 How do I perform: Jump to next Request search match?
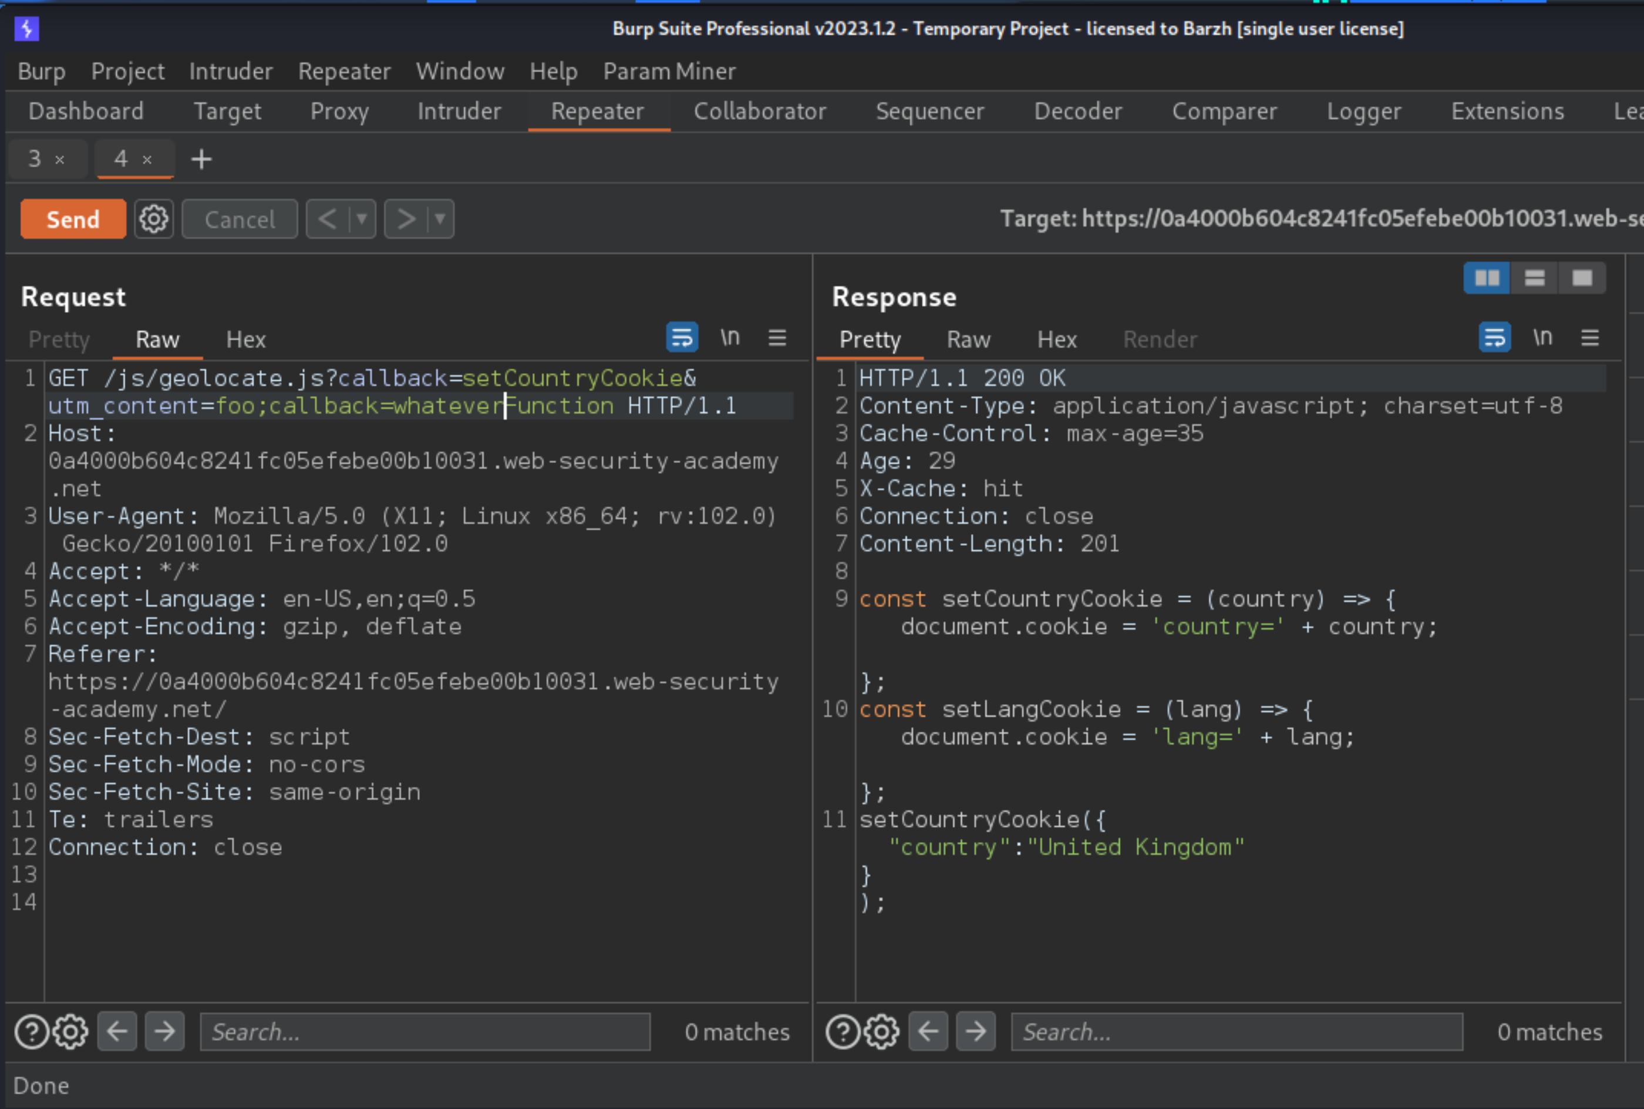point(165,1031)
